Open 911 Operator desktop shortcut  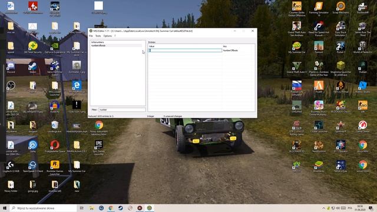[x=340, y=147]
